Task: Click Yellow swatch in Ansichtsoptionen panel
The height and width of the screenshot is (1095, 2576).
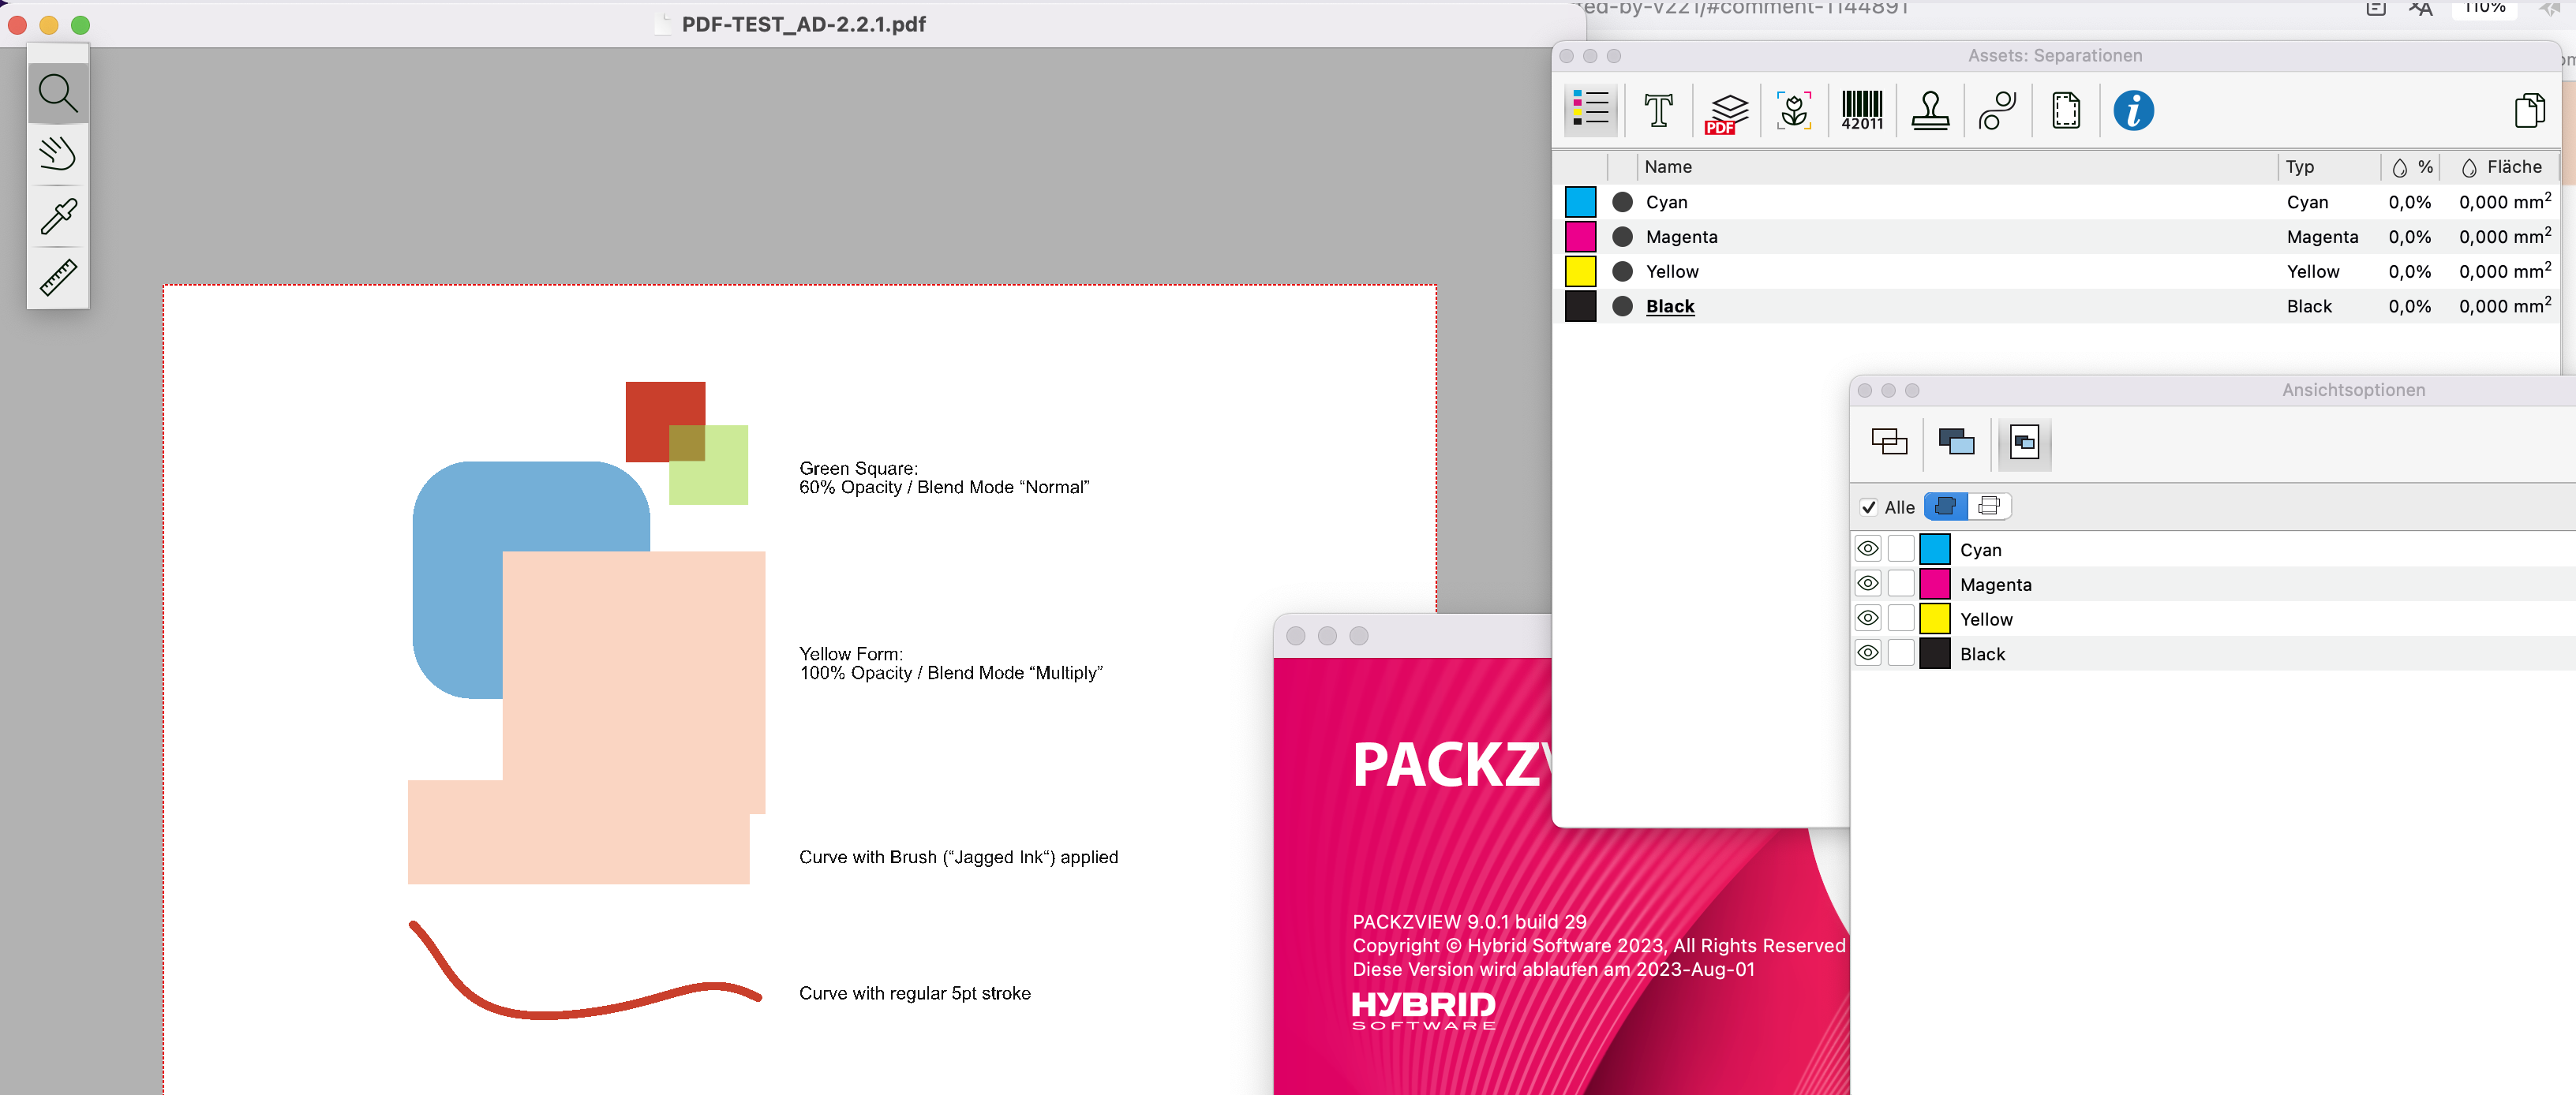Action: [1935, 619]
